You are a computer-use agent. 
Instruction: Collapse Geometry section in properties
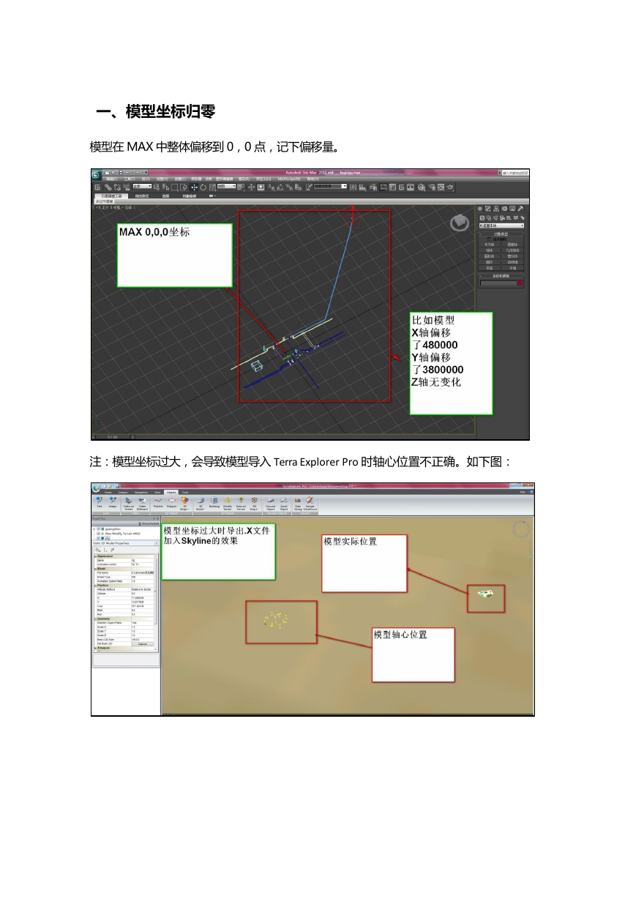click(x=95, y=619)
